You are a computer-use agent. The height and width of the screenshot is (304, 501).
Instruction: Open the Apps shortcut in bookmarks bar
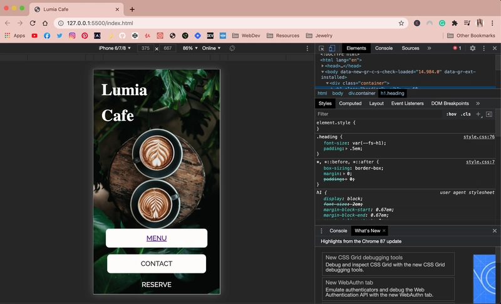click(x=14, y=36)
